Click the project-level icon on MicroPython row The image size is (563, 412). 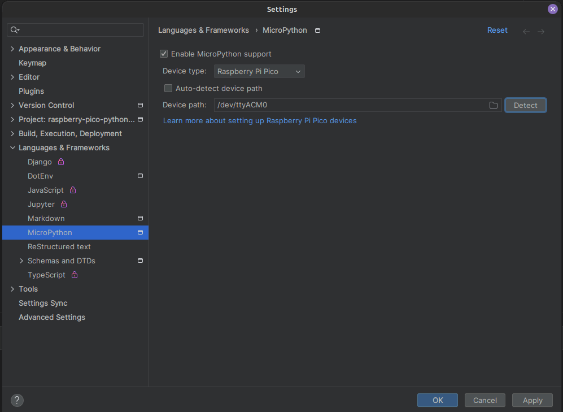click(x=141, y=232)
